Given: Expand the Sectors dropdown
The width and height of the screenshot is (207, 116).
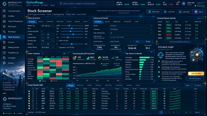Looking at the screenshot, I should (131, 26).
